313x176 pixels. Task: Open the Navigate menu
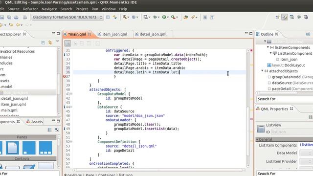pyautogui.click(x=49, y=9)
